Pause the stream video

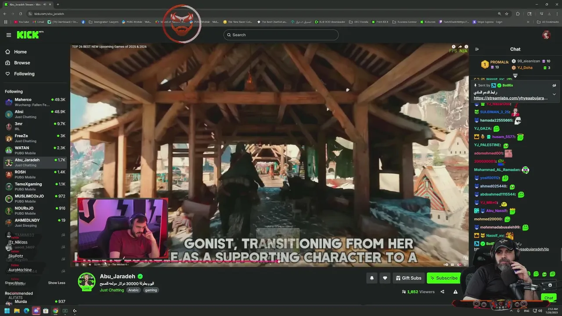pyautogui.click(x=77, y=264)
